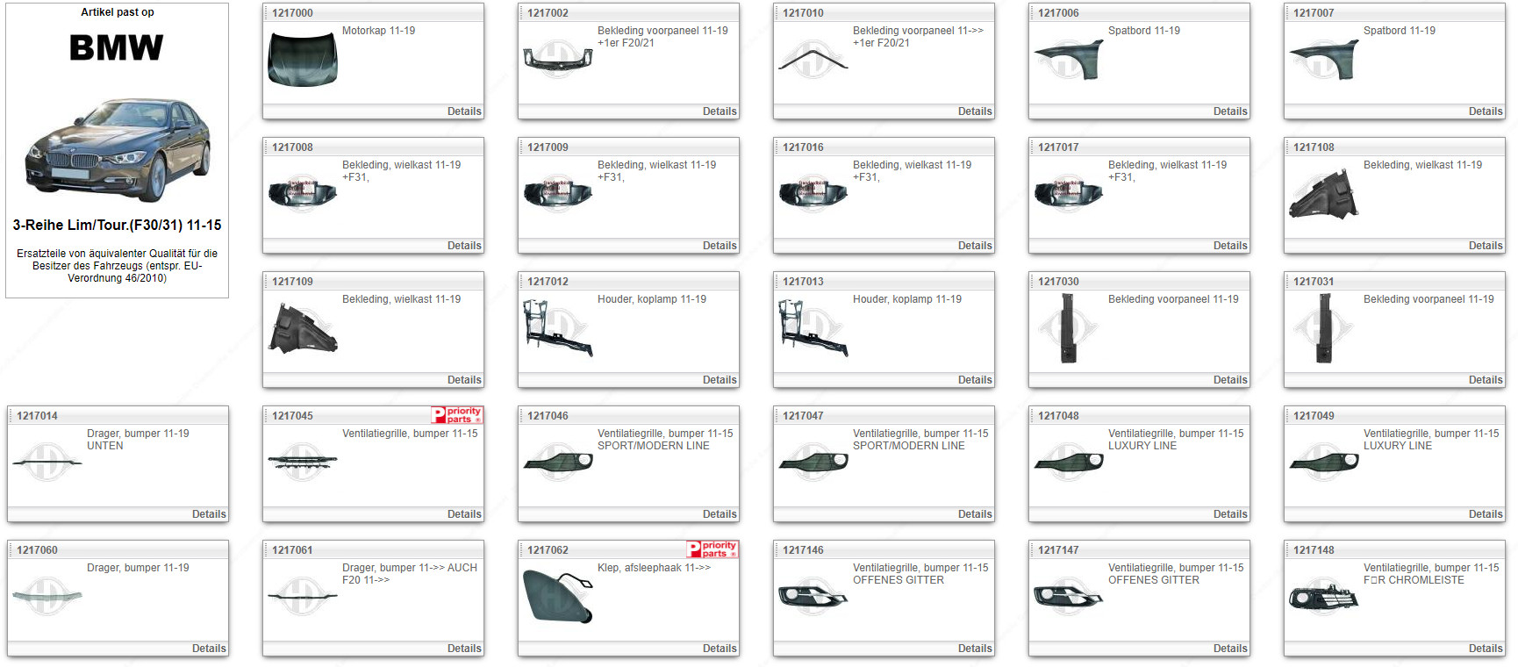The image size is (1518, 667).
Task: Click the 'Houder, koplamp 11-19' text of 1217012
Action: (652, 299)
